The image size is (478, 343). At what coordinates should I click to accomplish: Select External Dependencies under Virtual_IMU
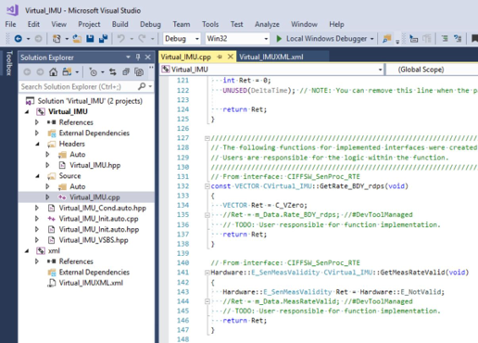click(94, 133)
